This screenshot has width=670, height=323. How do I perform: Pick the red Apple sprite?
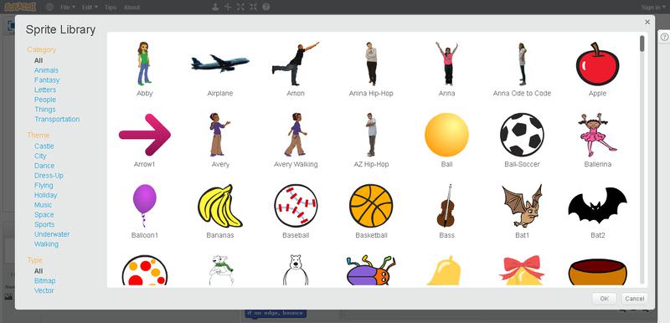click(597, 64)
